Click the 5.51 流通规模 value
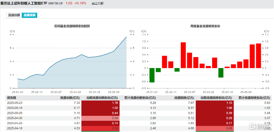This screenshot has height=132, width=274. coord(191,113)
